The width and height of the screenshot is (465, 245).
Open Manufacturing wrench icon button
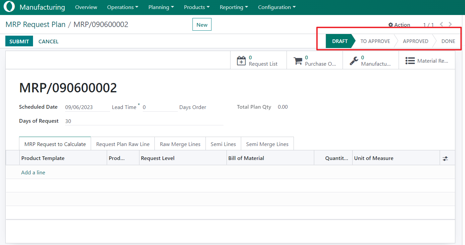pyautogui.click(x=354, y=61)
